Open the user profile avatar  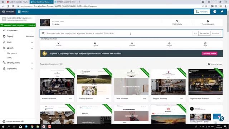point(215,12)
